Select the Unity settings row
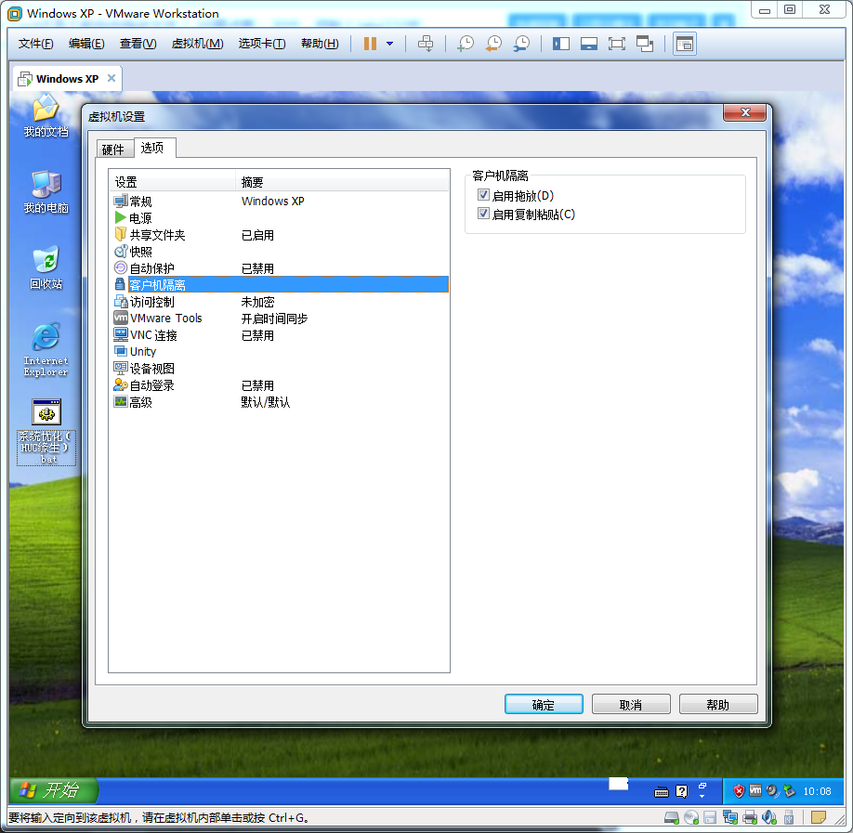Screen dimensions: 853x833 (x=279, y=352)
